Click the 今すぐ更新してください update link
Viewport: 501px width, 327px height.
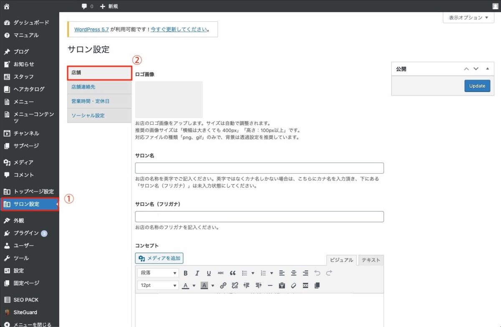178,30
